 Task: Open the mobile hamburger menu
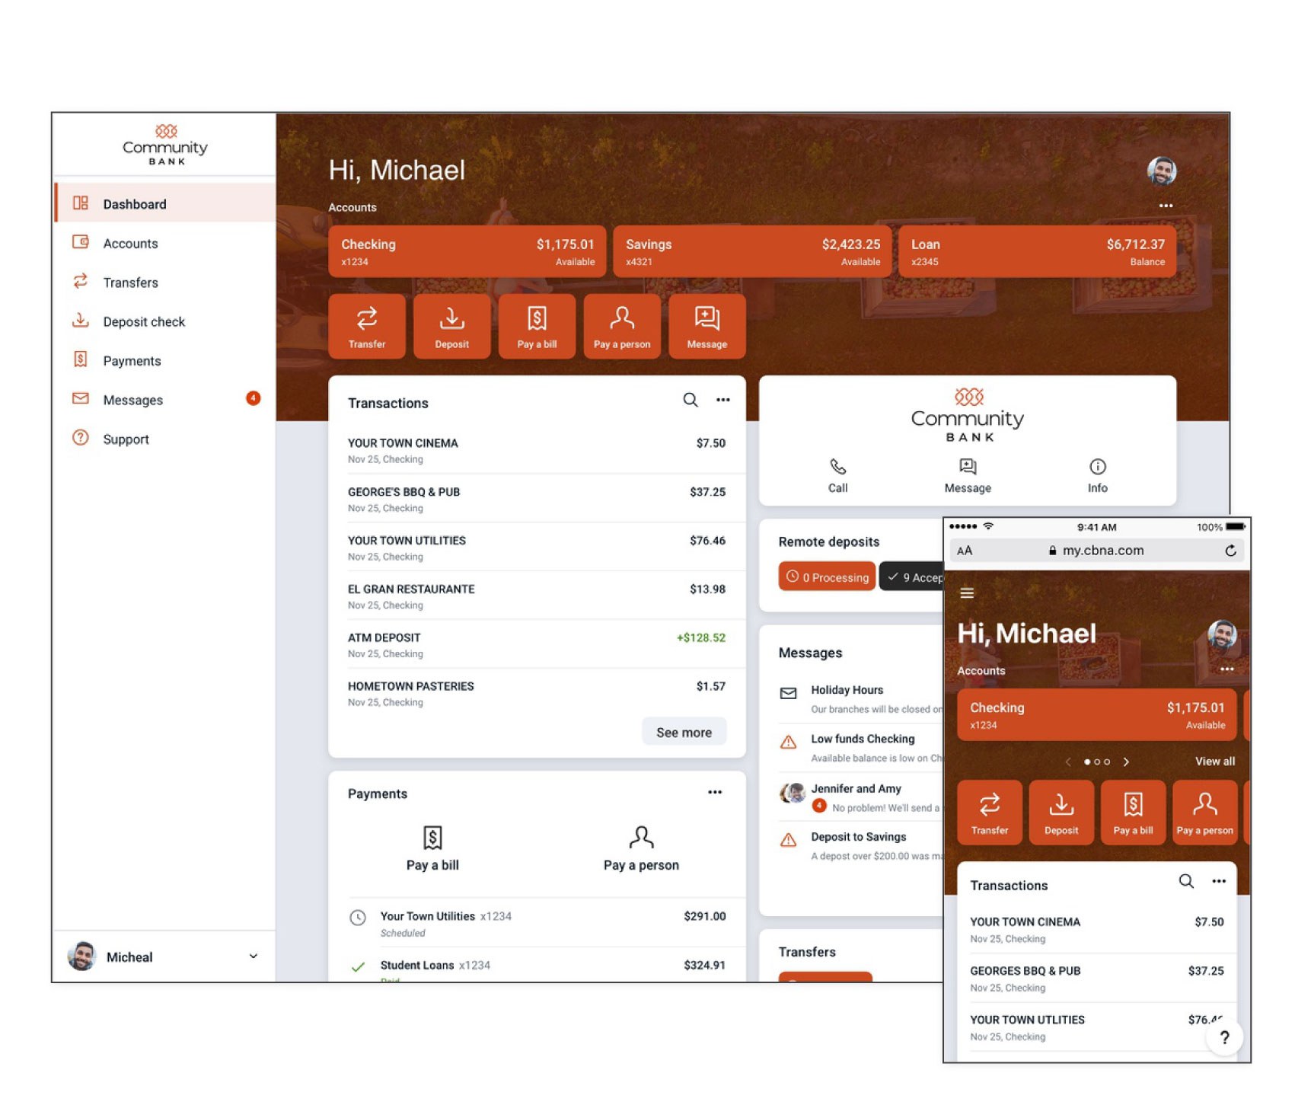coord(967,592)
